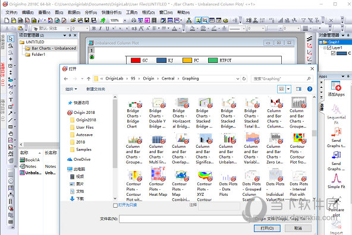Click the Open (打开) button
Image resolution: width=352 pixels, height=235 pixels.
point(267,228)
